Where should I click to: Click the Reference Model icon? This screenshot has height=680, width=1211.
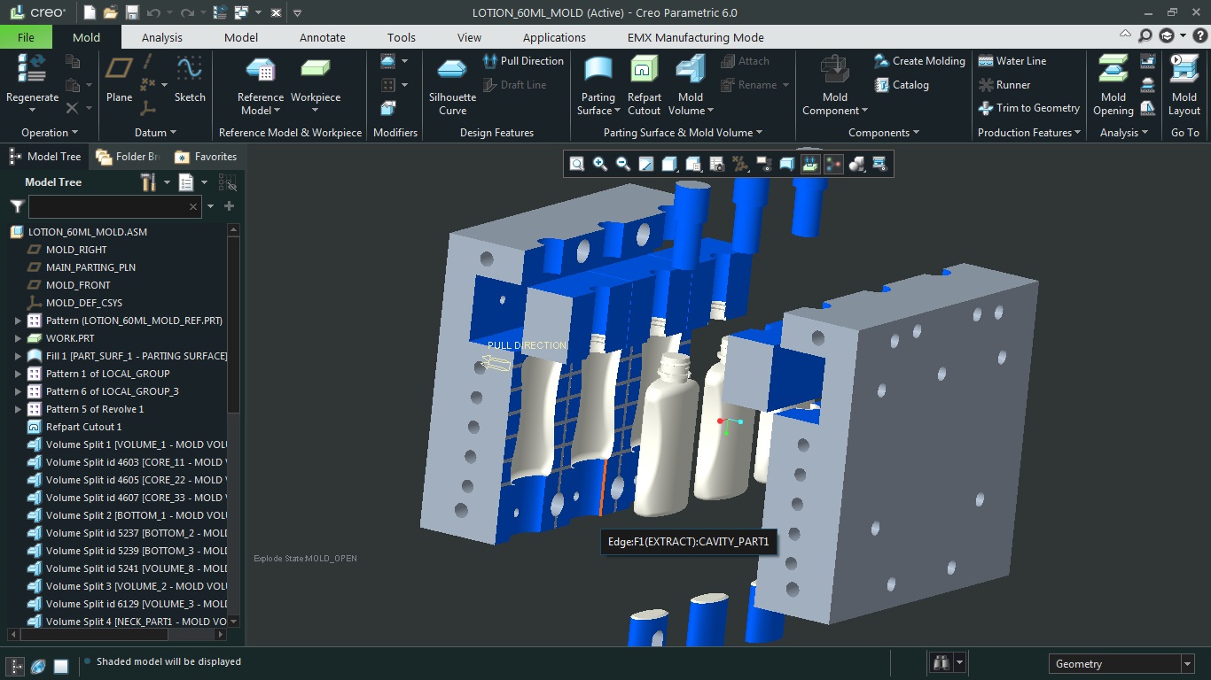click(260, 69)
